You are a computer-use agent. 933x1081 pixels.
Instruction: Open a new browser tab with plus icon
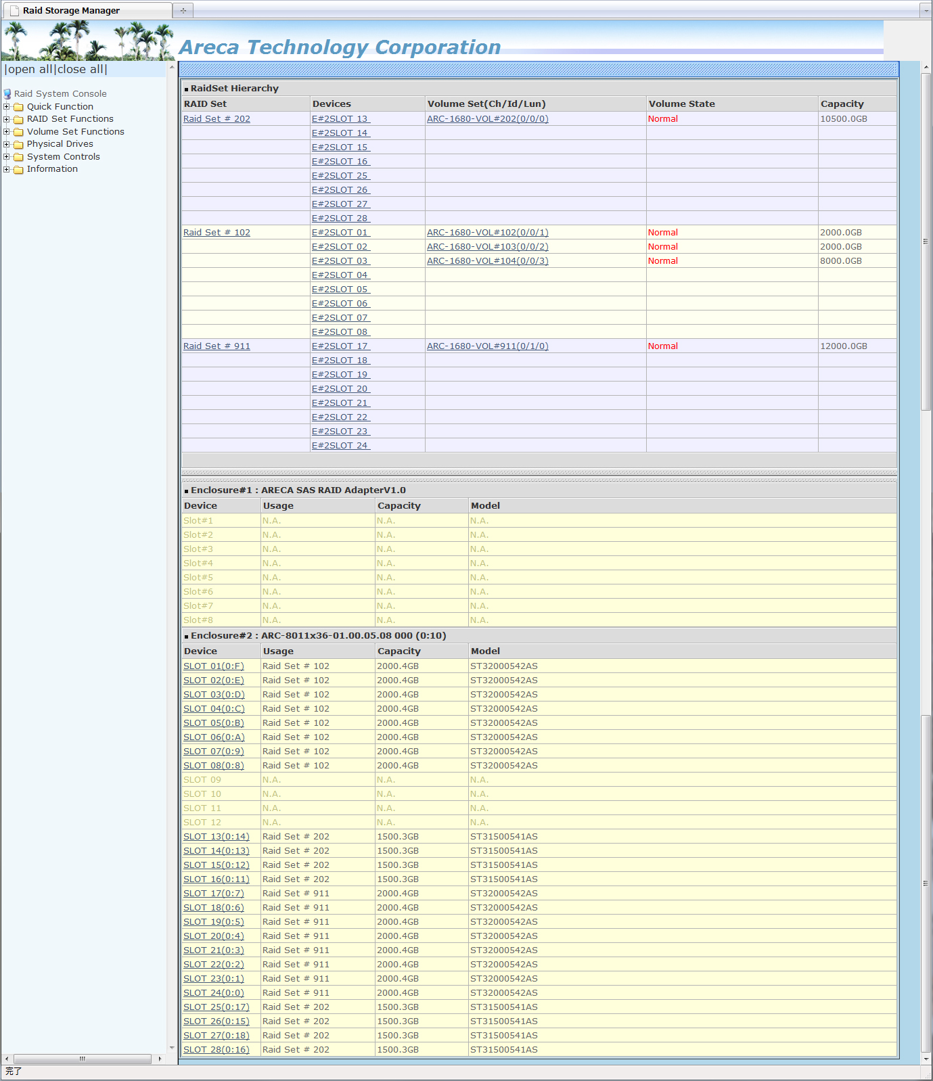coord(183,11)
